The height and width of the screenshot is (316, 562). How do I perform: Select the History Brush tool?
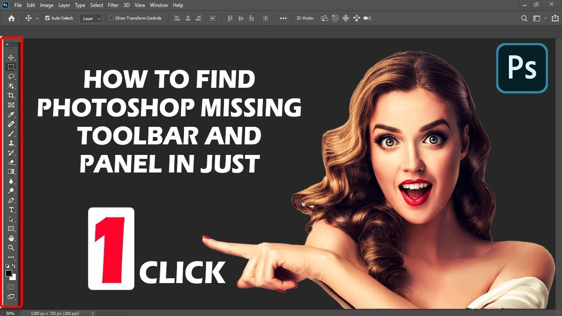(11, 153)
